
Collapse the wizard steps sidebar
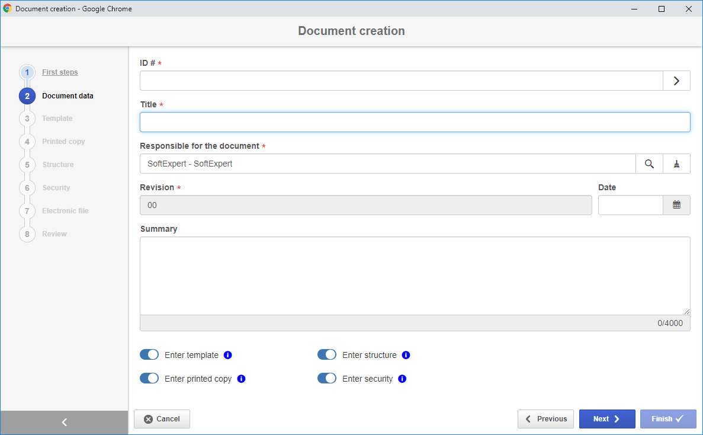[64, 423]
